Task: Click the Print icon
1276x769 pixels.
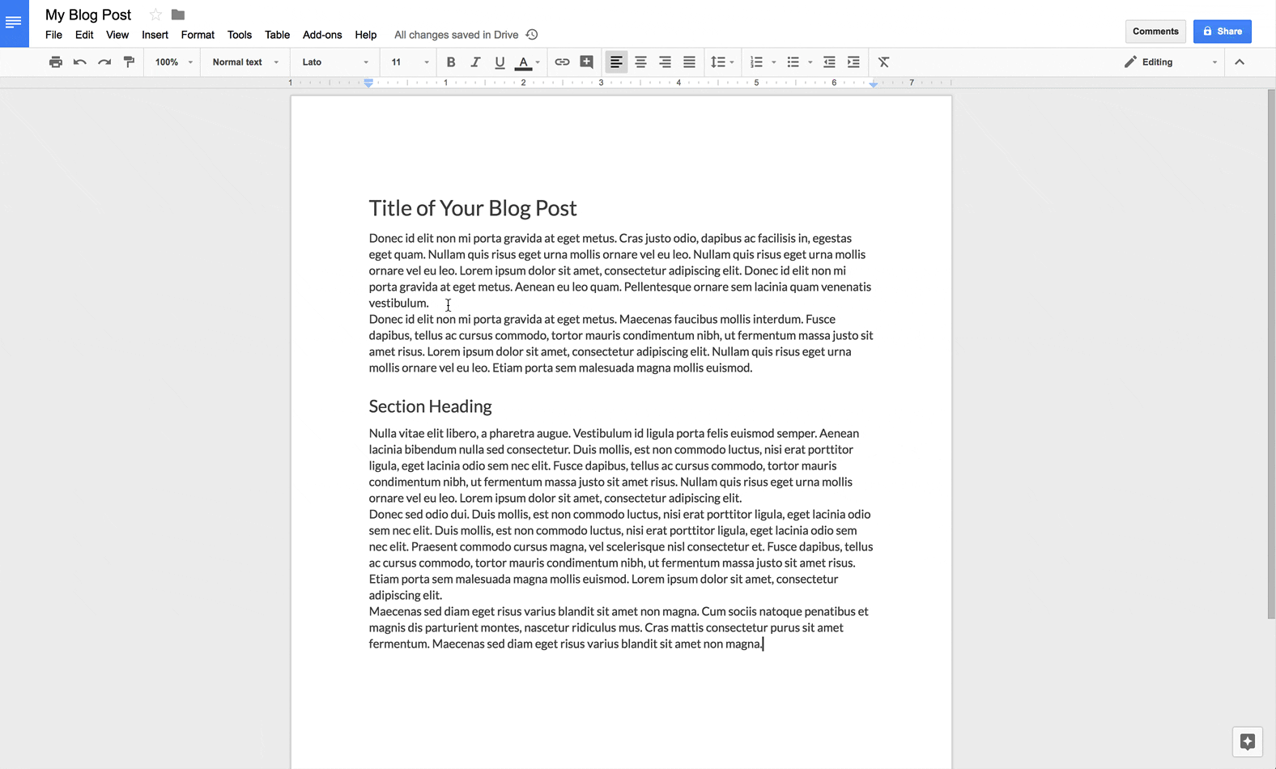Action: [x=55, y=62]
